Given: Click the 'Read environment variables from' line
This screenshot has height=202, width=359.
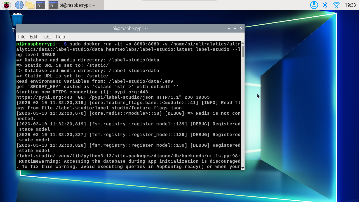Looking at the screenshot, I should coord(95,81).
